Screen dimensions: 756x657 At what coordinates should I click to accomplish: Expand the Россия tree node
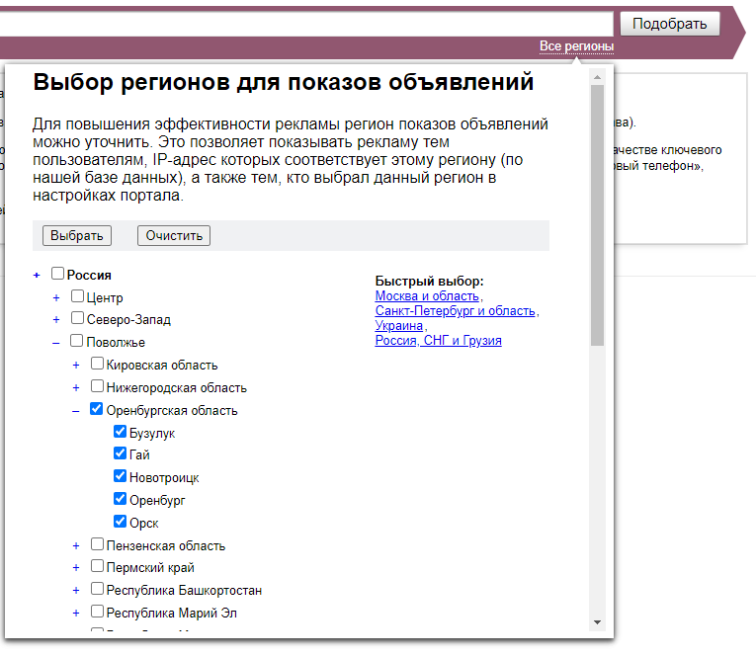(x=37, y=276)
